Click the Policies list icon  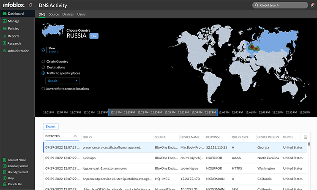tap(5, 28)
